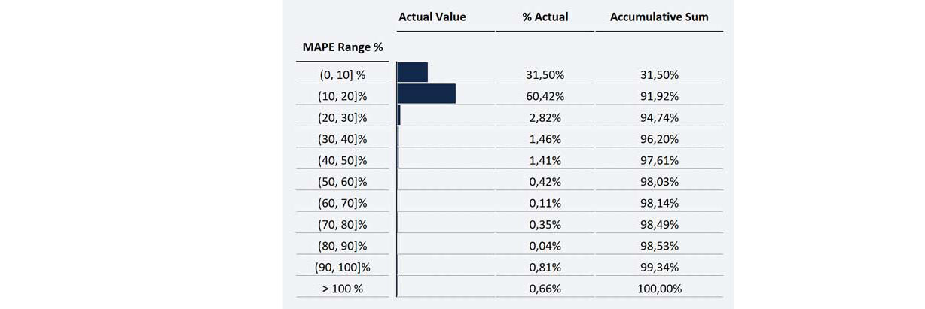This screenshot has width=925, height=309.
Task: Click the 91,92% accumulative sum cell
Action: 660,96
